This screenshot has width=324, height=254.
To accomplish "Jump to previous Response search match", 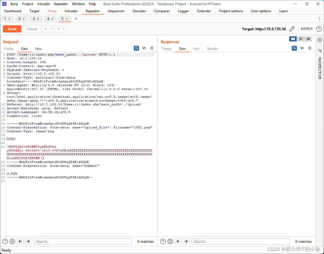I will click(x=178, y=241).
